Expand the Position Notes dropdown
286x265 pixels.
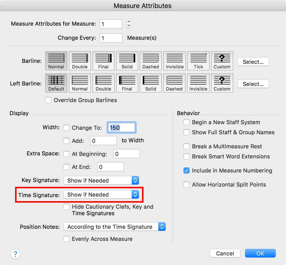tap(115, 227)
